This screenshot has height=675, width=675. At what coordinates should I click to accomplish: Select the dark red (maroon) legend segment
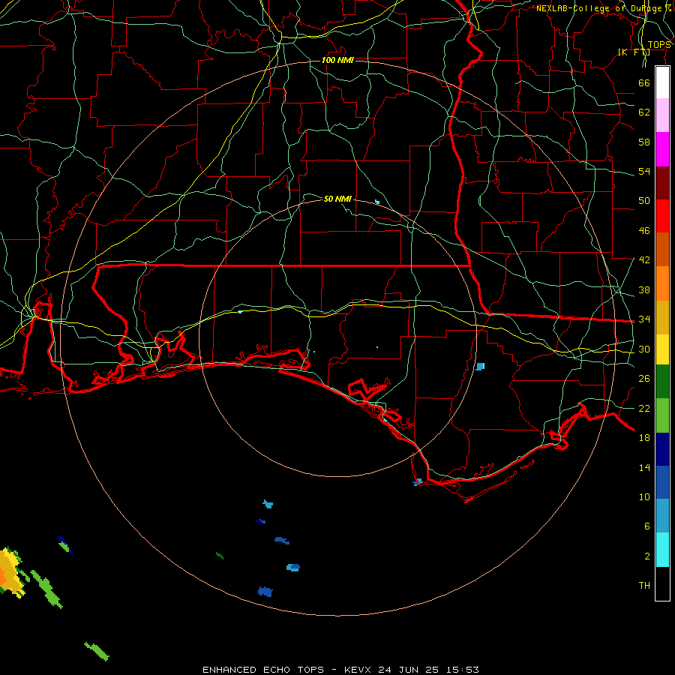point(662,182)
